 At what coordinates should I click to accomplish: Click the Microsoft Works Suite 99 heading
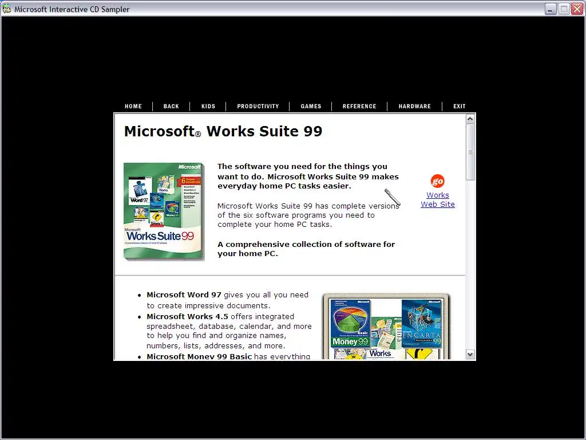pyautogui.click(x=223, y=131)
